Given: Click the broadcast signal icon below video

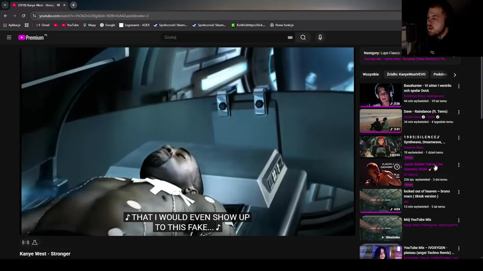Looking at the screenshot, I should coord(25,242).
